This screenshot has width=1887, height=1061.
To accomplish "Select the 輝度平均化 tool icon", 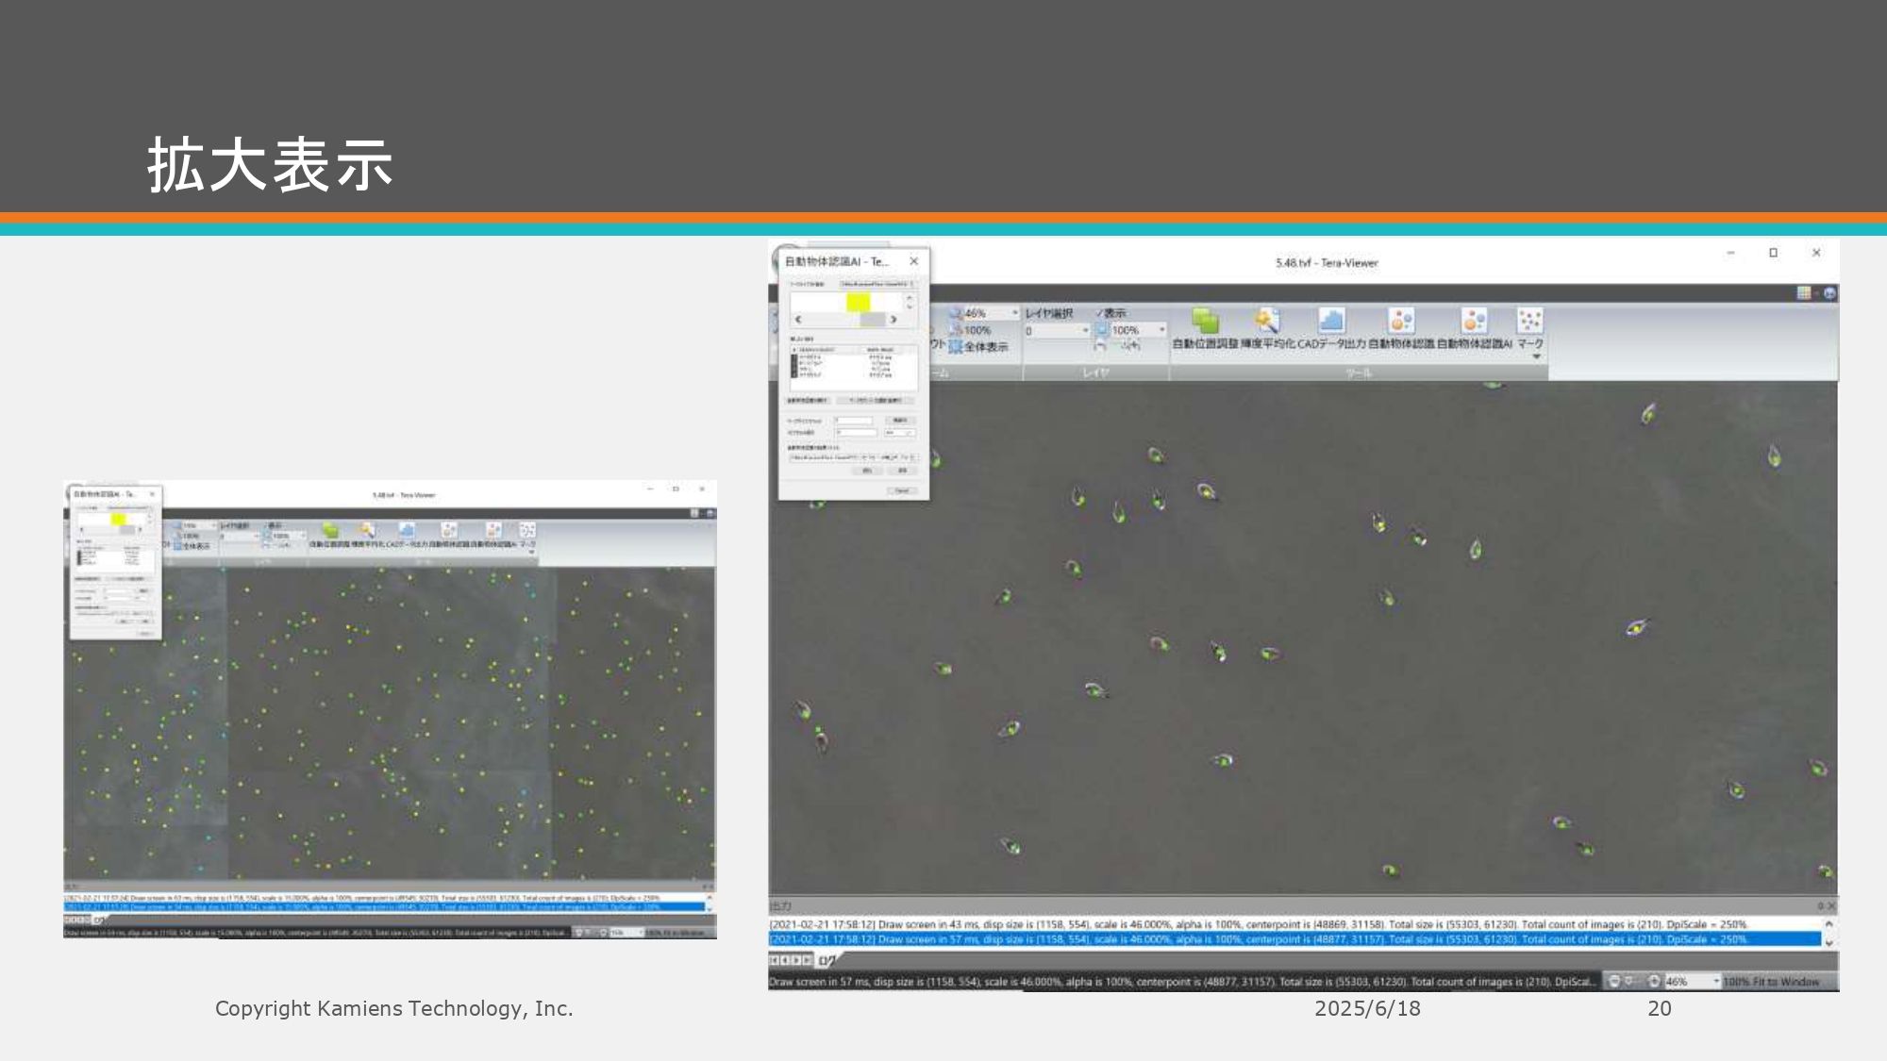I will [1267, 322].
